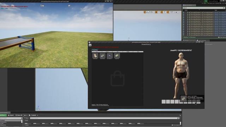This screenshot has width=226, height=127.
Task: Toggle visibility of last outliner actor row
Action: [184, 35]
